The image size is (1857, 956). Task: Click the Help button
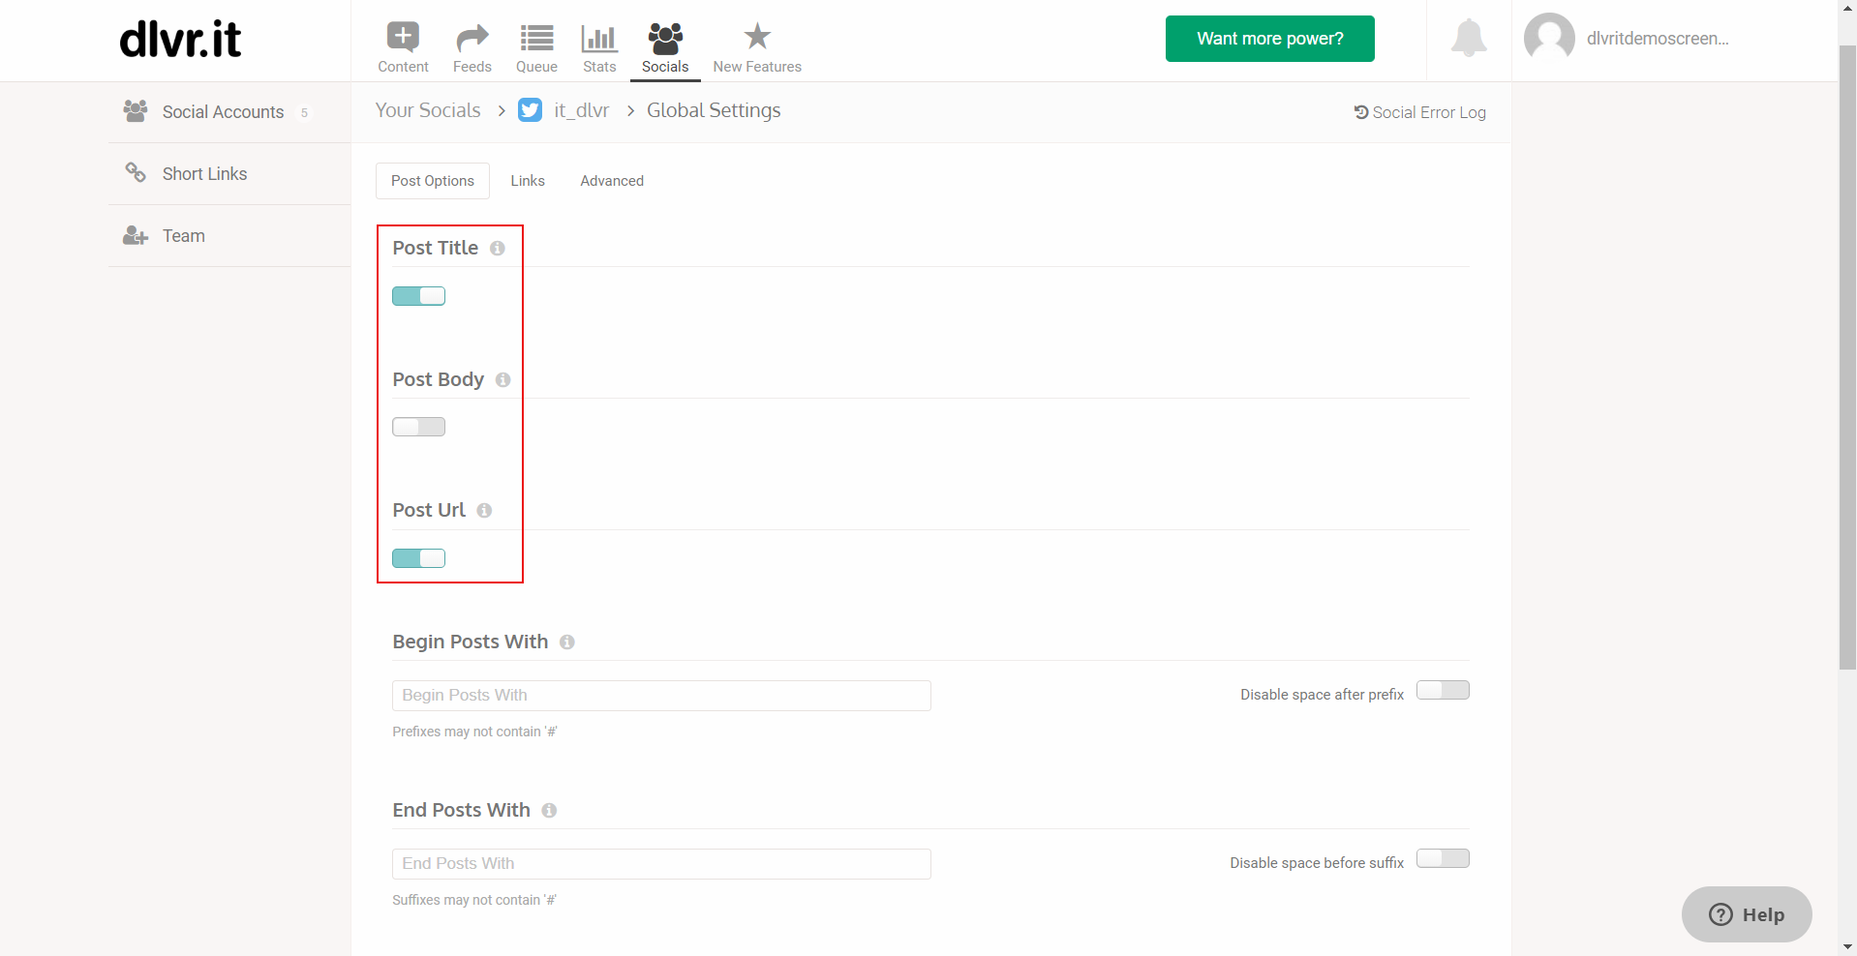pyautogui.click(x=1747, y=914)
